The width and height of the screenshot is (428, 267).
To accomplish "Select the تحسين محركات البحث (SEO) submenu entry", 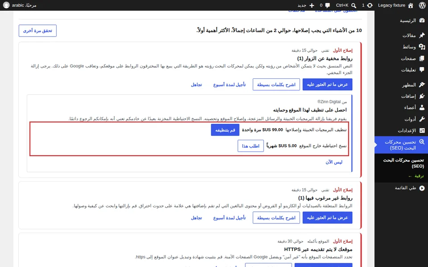I will pyautogui.click(x=403, y=163).
